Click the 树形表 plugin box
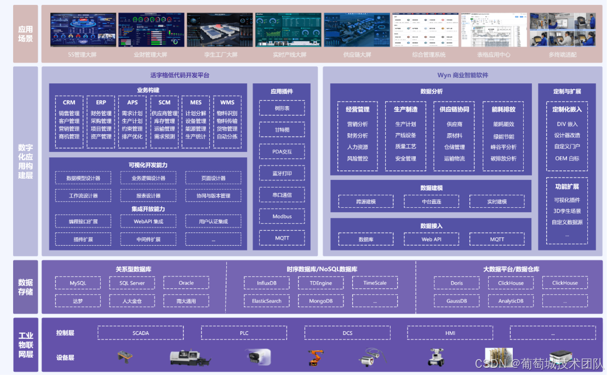 [282, 108]
